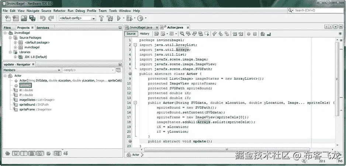The height and width of the screenshot is (166, 346).
Task: Click the Comment editor toolbar icon
Action: [x=263, y=34]
